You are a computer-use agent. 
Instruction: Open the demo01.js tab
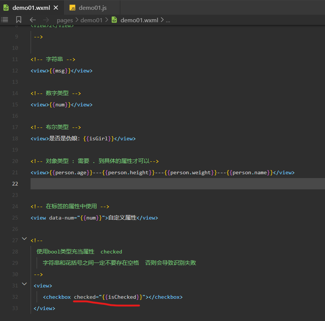click(x=92, y=8)
